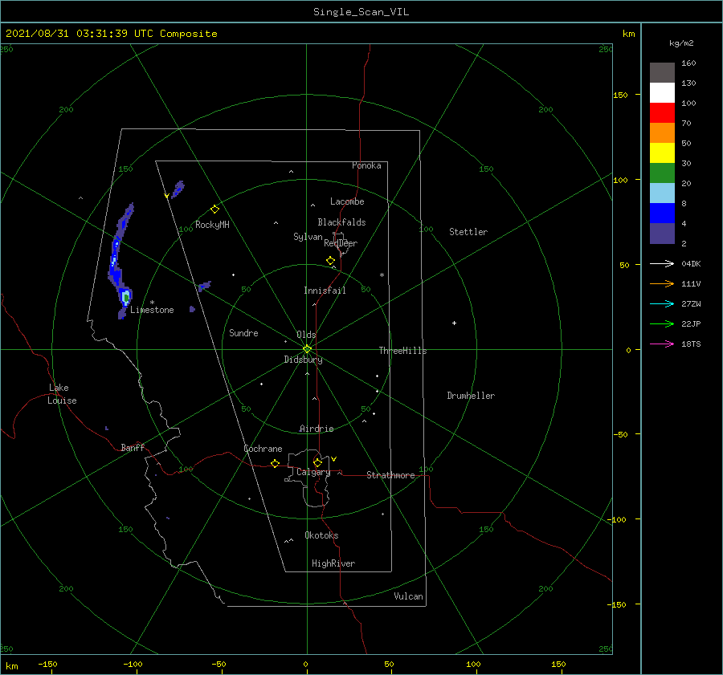Click the small echo cell west of RockyMH
The height and width of the screenshot is (675, 723).
tap(178, 189)
